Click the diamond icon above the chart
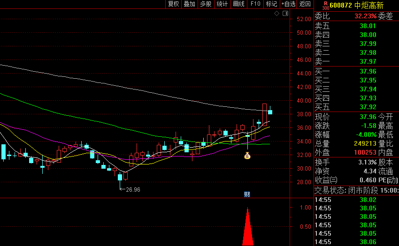This screenshot has height=246, width=399. click(276, 14)
